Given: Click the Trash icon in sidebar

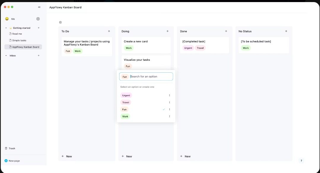Looking at the screenshot, I should pyautogui.click(x=6, y=148).
